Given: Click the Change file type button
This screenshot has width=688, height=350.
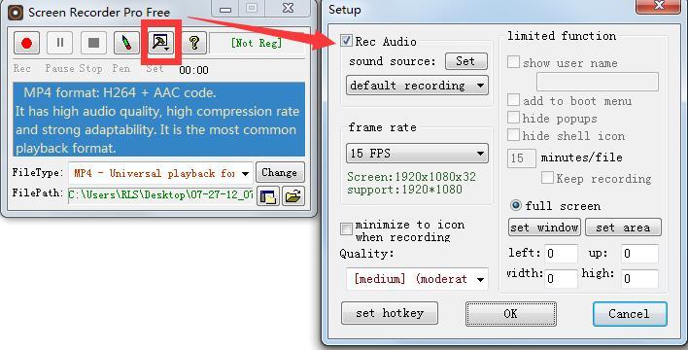Looking at the screenshot, I should point(280,173).
